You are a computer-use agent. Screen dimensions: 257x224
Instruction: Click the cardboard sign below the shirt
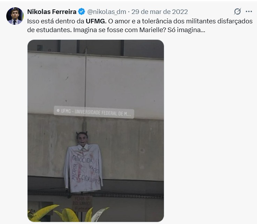coord(82,203)
